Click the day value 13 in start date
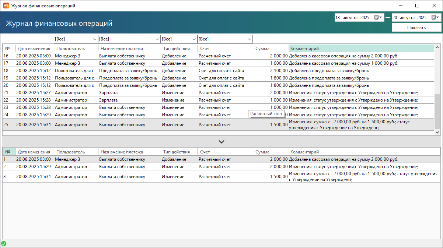This screenshot has height=248, width=443. tap(338, 18)
